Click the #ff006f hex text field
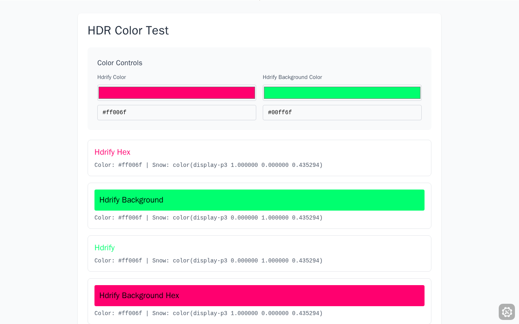This screenshot has width=519, height=324. pos(177,113)
